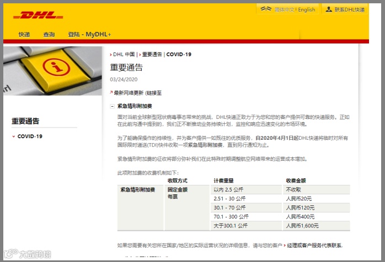Image resolution: width=385 pixels, height=262 pixels.
Task: Select COVID-19 in sidebar navigation
Action: (x=30, y=137)
